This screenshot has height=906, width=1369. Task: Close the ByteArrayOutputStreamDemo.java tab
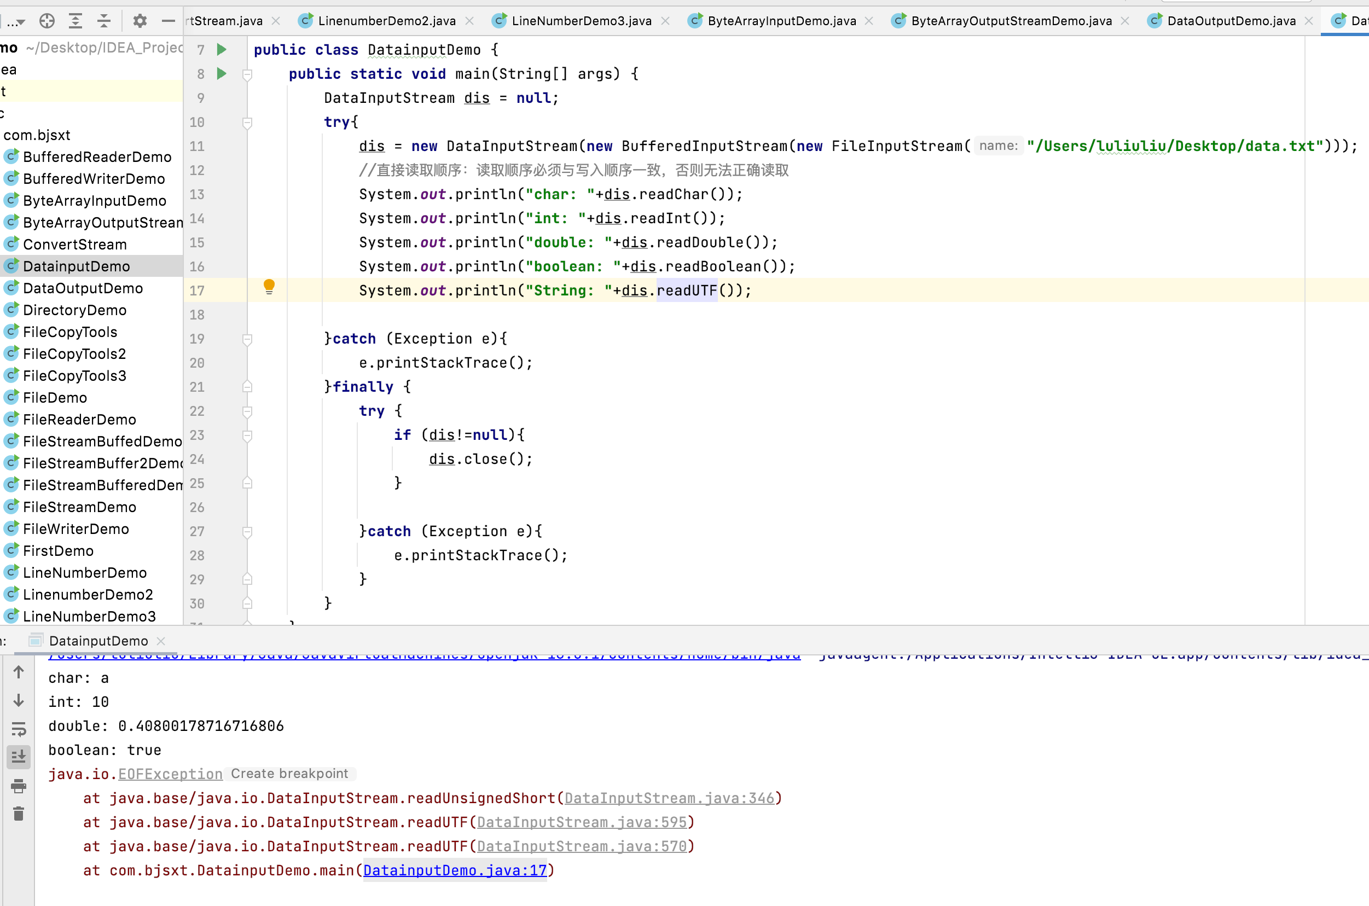click(x=1124, y=21)
